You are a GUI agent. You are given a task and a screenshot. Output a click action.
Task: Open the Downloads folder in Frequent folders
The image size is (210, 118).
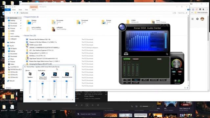point(82,22)
